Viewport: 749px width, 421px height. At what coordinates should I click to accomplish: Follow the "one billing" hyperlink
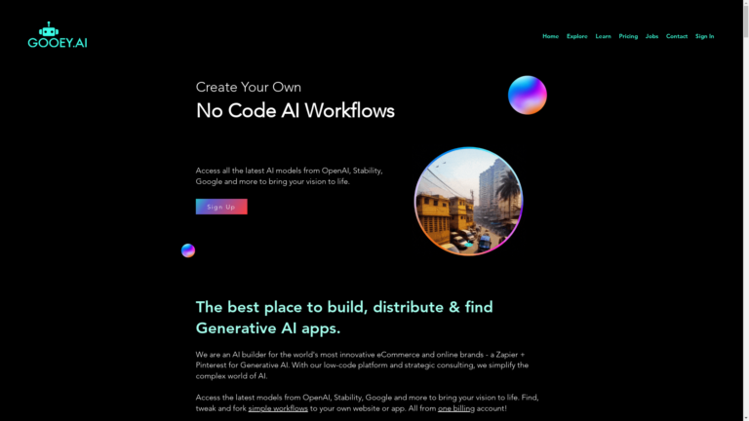[x=455, y=408]
